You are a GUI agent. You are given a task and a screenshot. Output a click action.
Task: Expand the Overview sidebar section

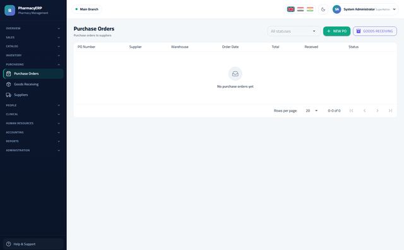[x=33, y=28]
